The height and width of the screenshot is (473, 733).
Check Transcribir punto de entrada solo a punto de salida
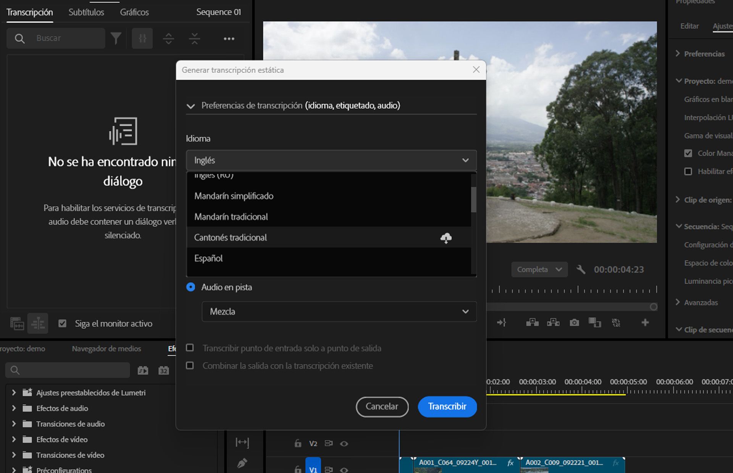[190, 348]
